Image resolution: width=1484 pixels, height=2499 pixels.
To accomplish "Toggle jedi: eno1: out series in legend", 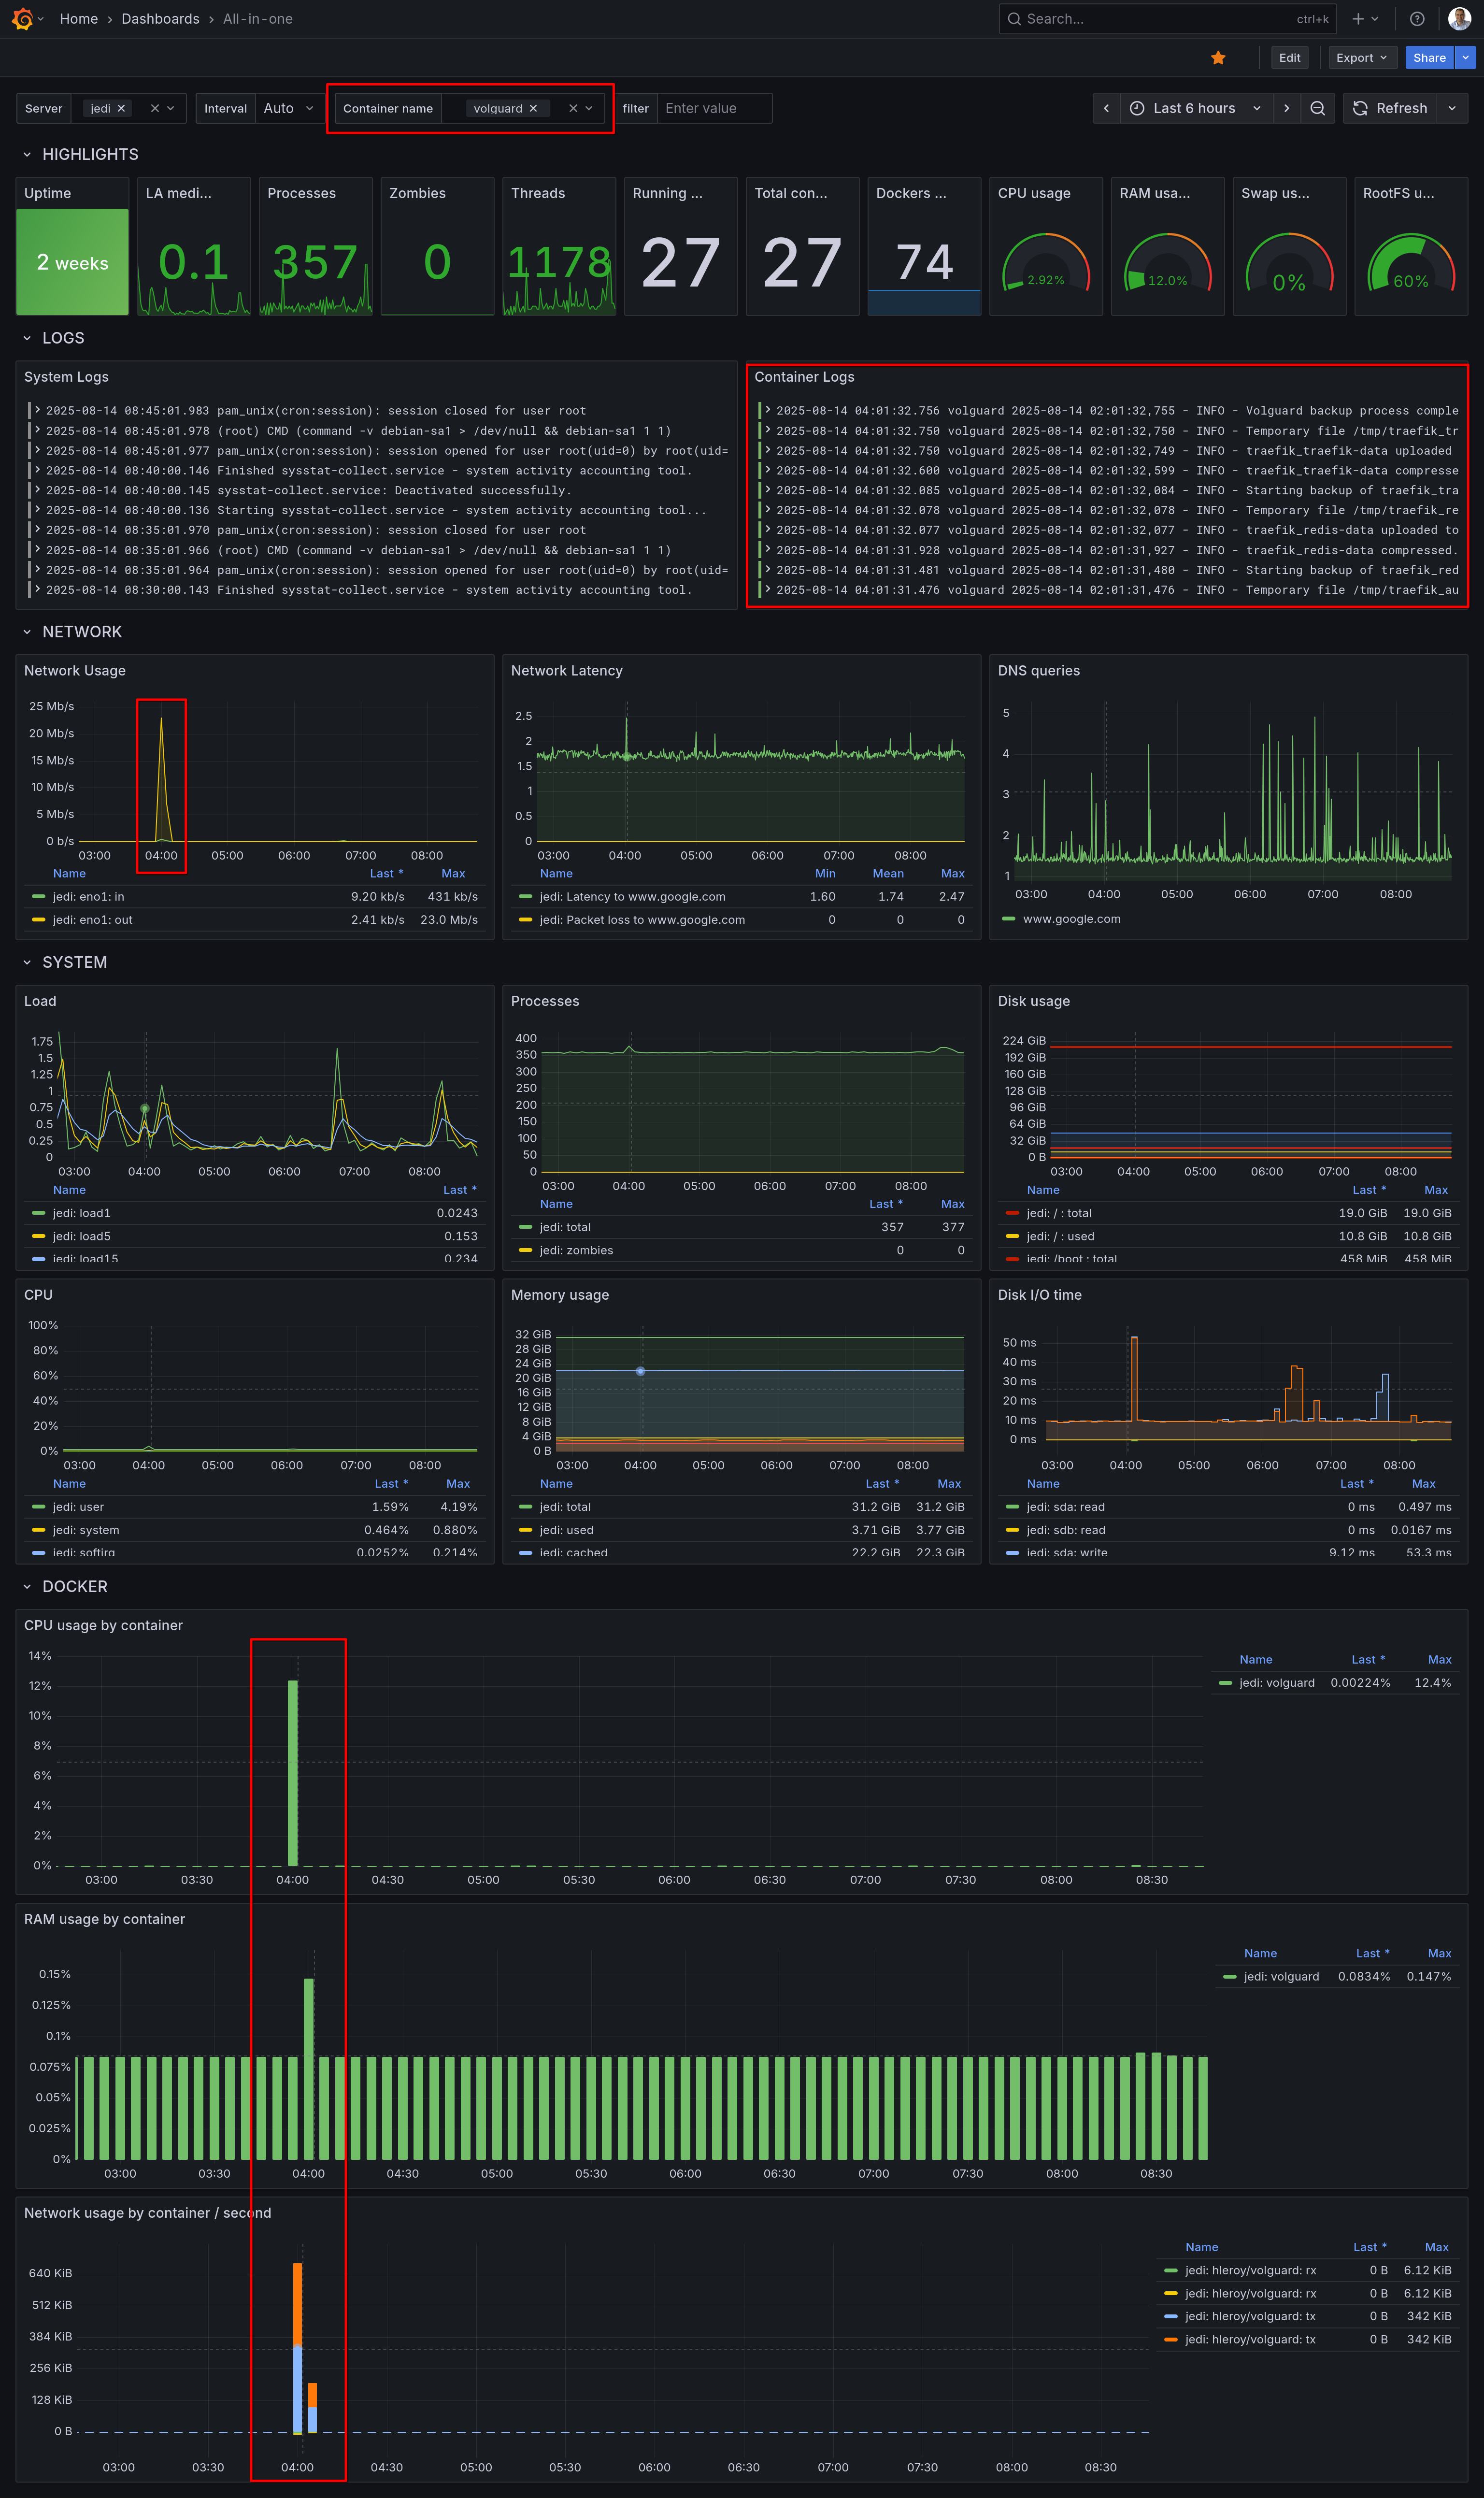I will tap(92, 920).
